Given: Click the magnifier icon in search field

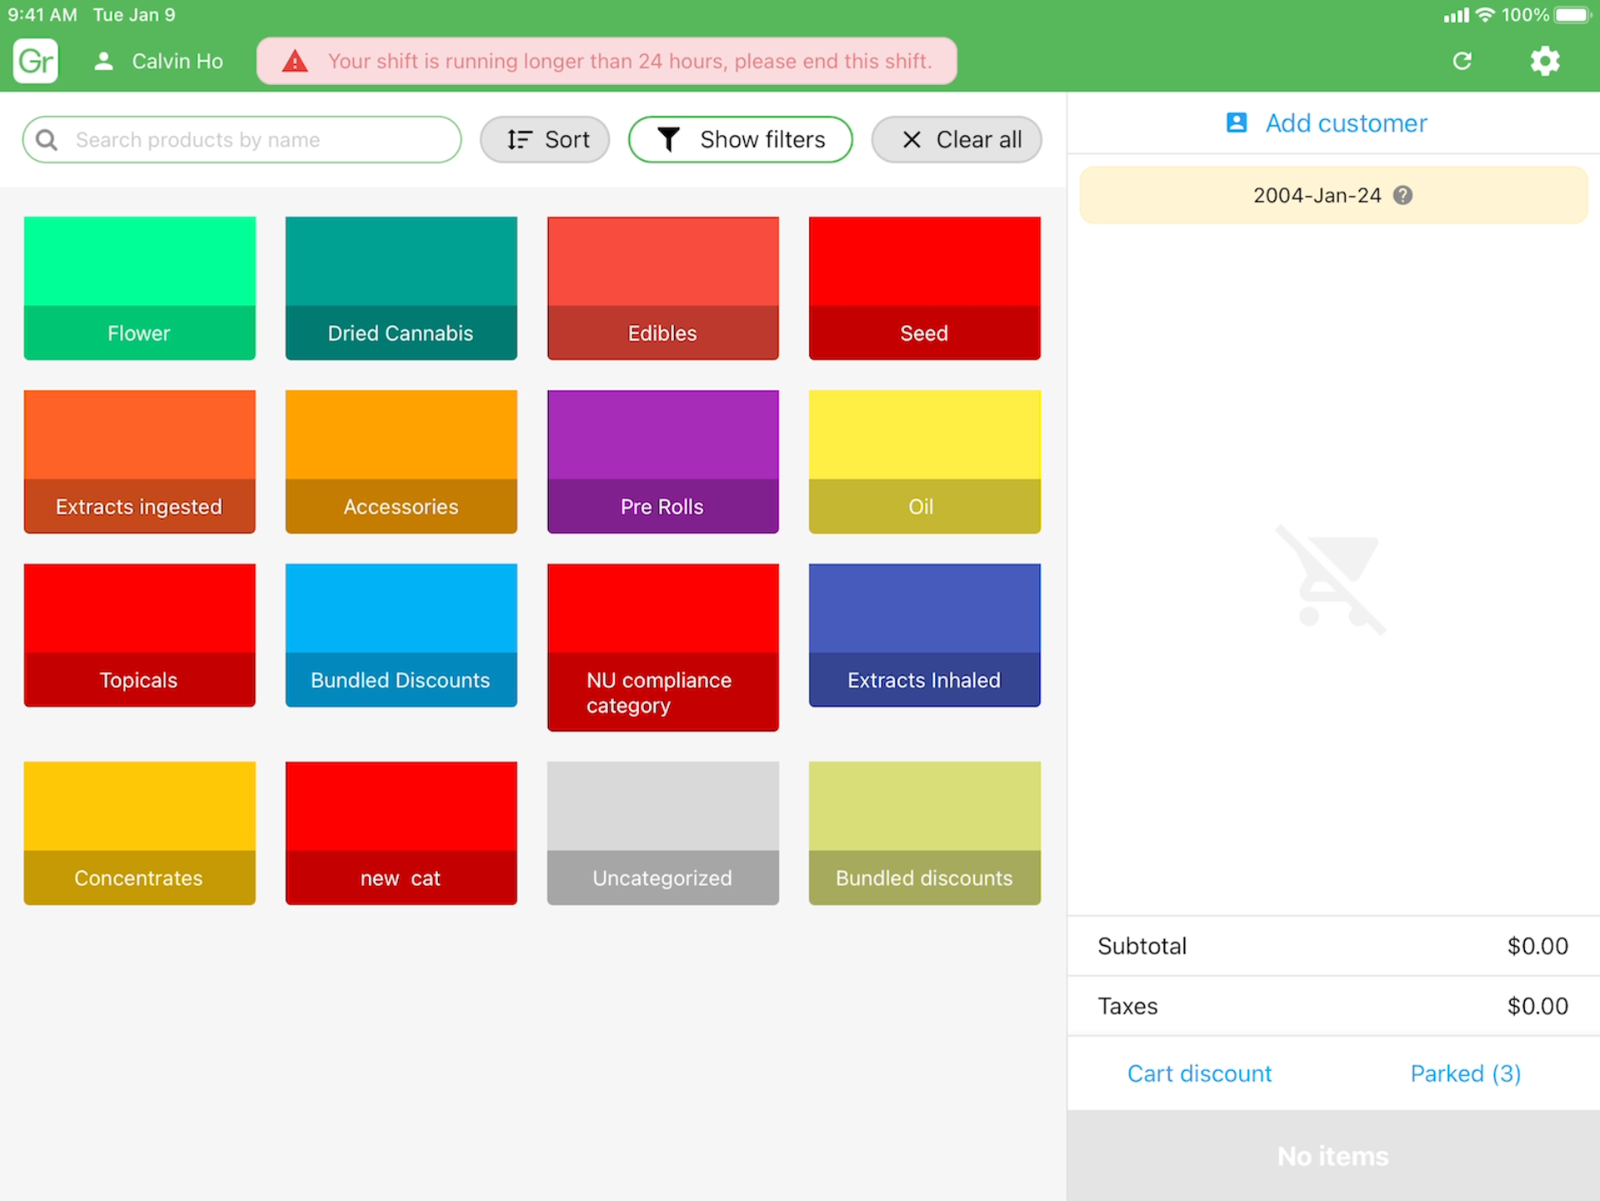Looking at the screenshot, I should click(x=48, y=139).
